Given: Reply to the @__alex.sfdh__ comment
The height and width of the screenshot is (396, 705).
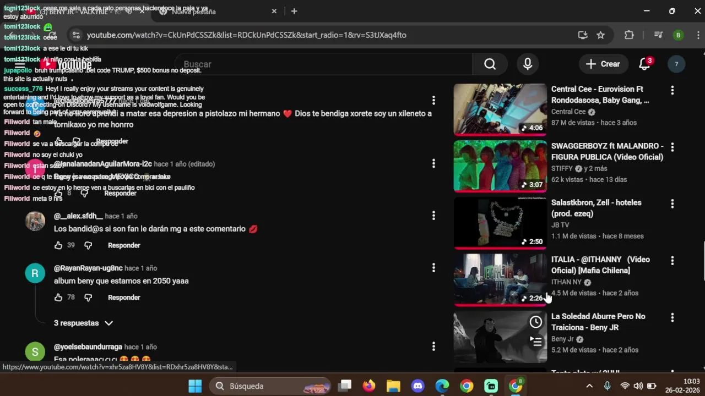Looking at the screenshot, I should click(x=124, y=245).
